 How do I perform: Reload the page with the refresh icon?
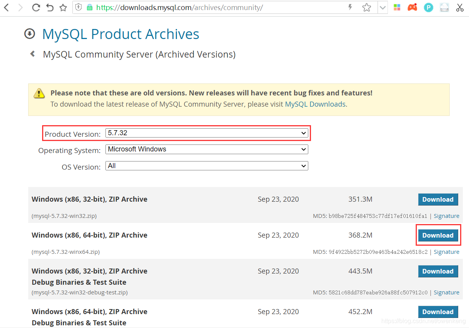[x=36, y=7]
